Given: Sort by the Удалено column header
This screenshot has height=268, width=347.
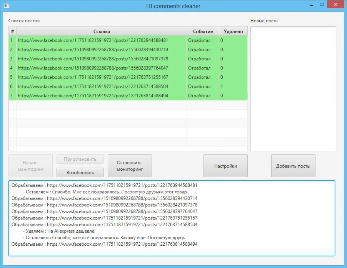Looking at the screenshot, I should 233,32.
